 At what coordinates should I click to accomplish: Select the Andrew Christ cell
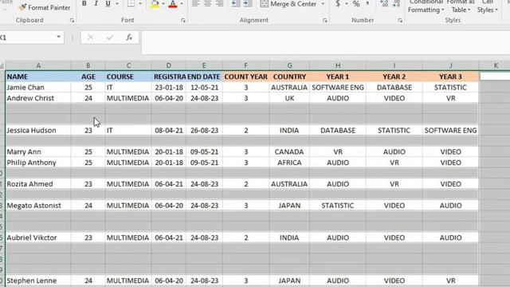click(38, 98)
